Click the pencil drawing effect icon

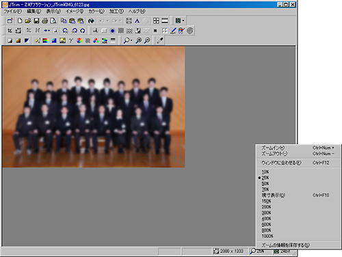pyautogui.click(x=173, y=31)
